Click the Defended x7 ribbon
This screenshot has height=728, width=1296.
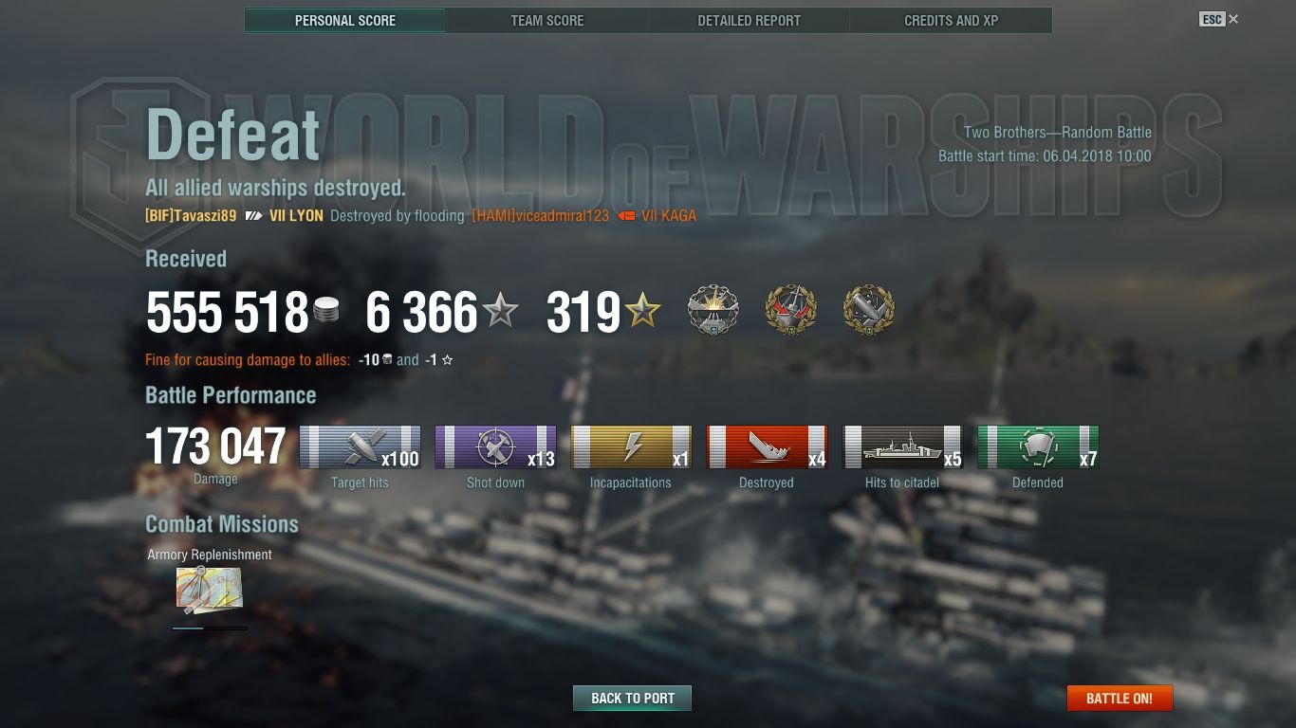click(x=1038, y=447)
